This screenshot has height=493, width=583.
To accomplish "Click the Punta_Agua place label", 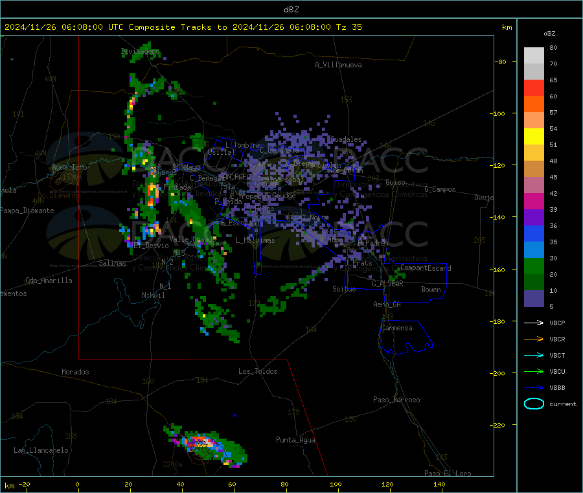I will tap(295, 440).
